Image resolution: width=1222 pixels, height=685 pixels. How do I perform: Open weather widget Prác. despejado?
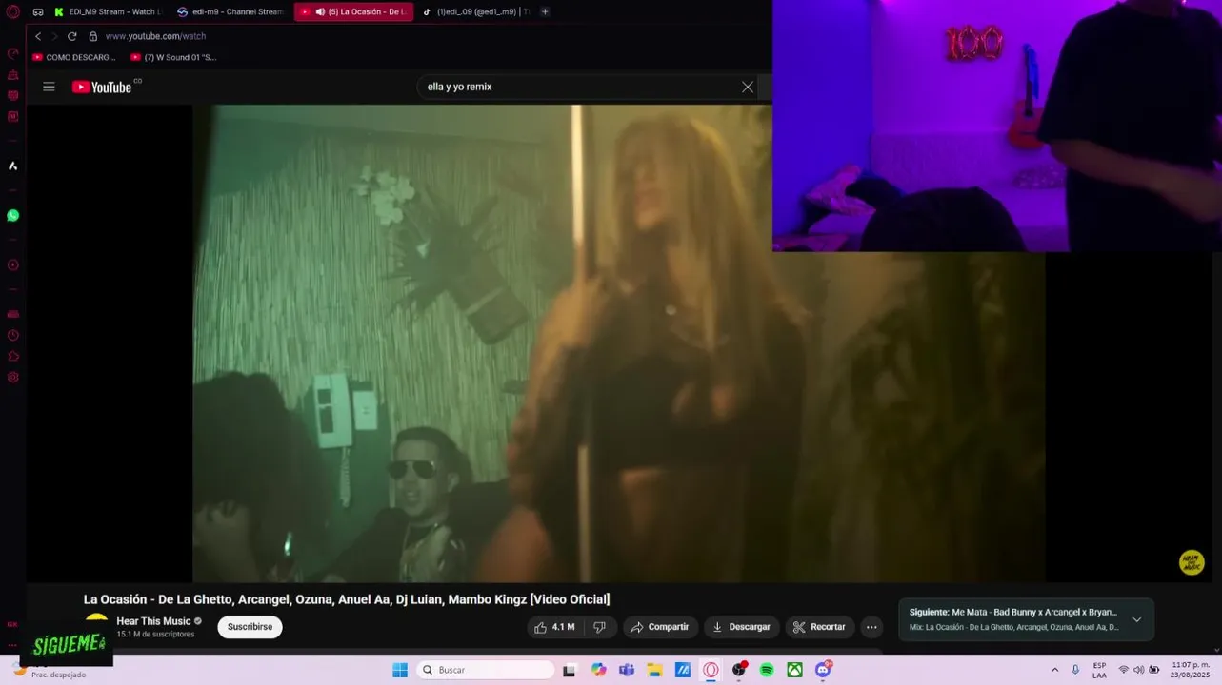[x=48, y=670]
